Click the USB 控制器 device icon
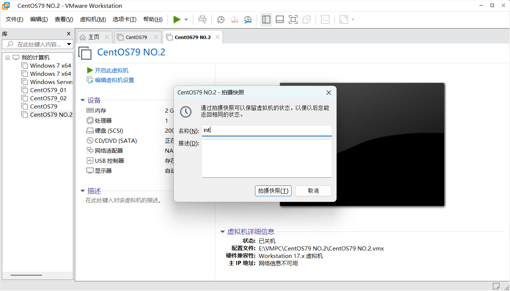 click(90, 161)
